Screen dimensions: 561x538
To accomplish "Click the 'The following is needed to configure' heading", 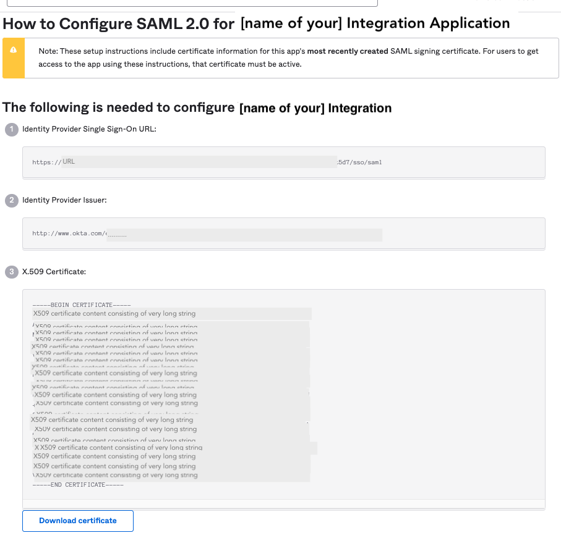I will pos(197,107).
